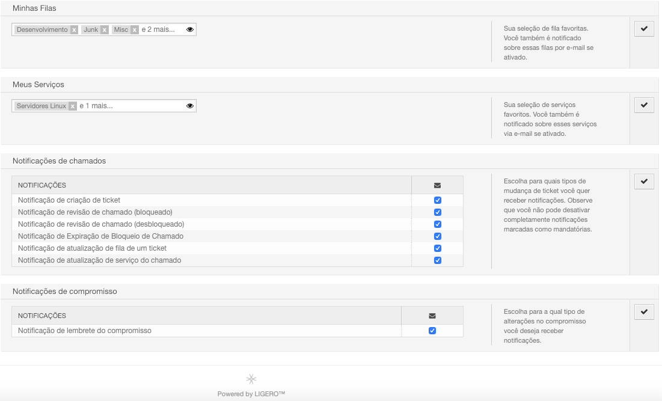Click the Servidores Linux service tag
This screenshot has height=401, width=662.
point(41,106)
